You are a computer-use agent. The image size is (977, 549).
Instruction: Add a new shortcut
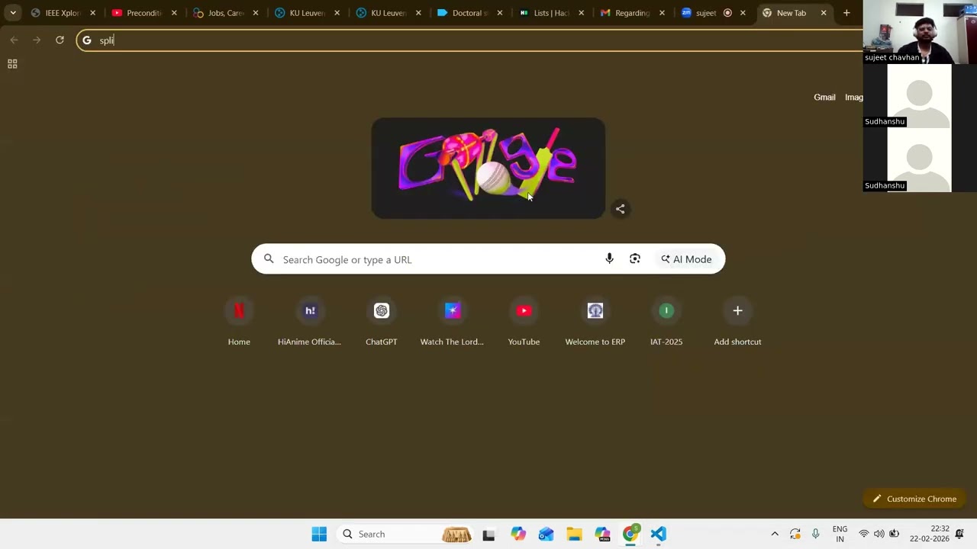point(737,322)
